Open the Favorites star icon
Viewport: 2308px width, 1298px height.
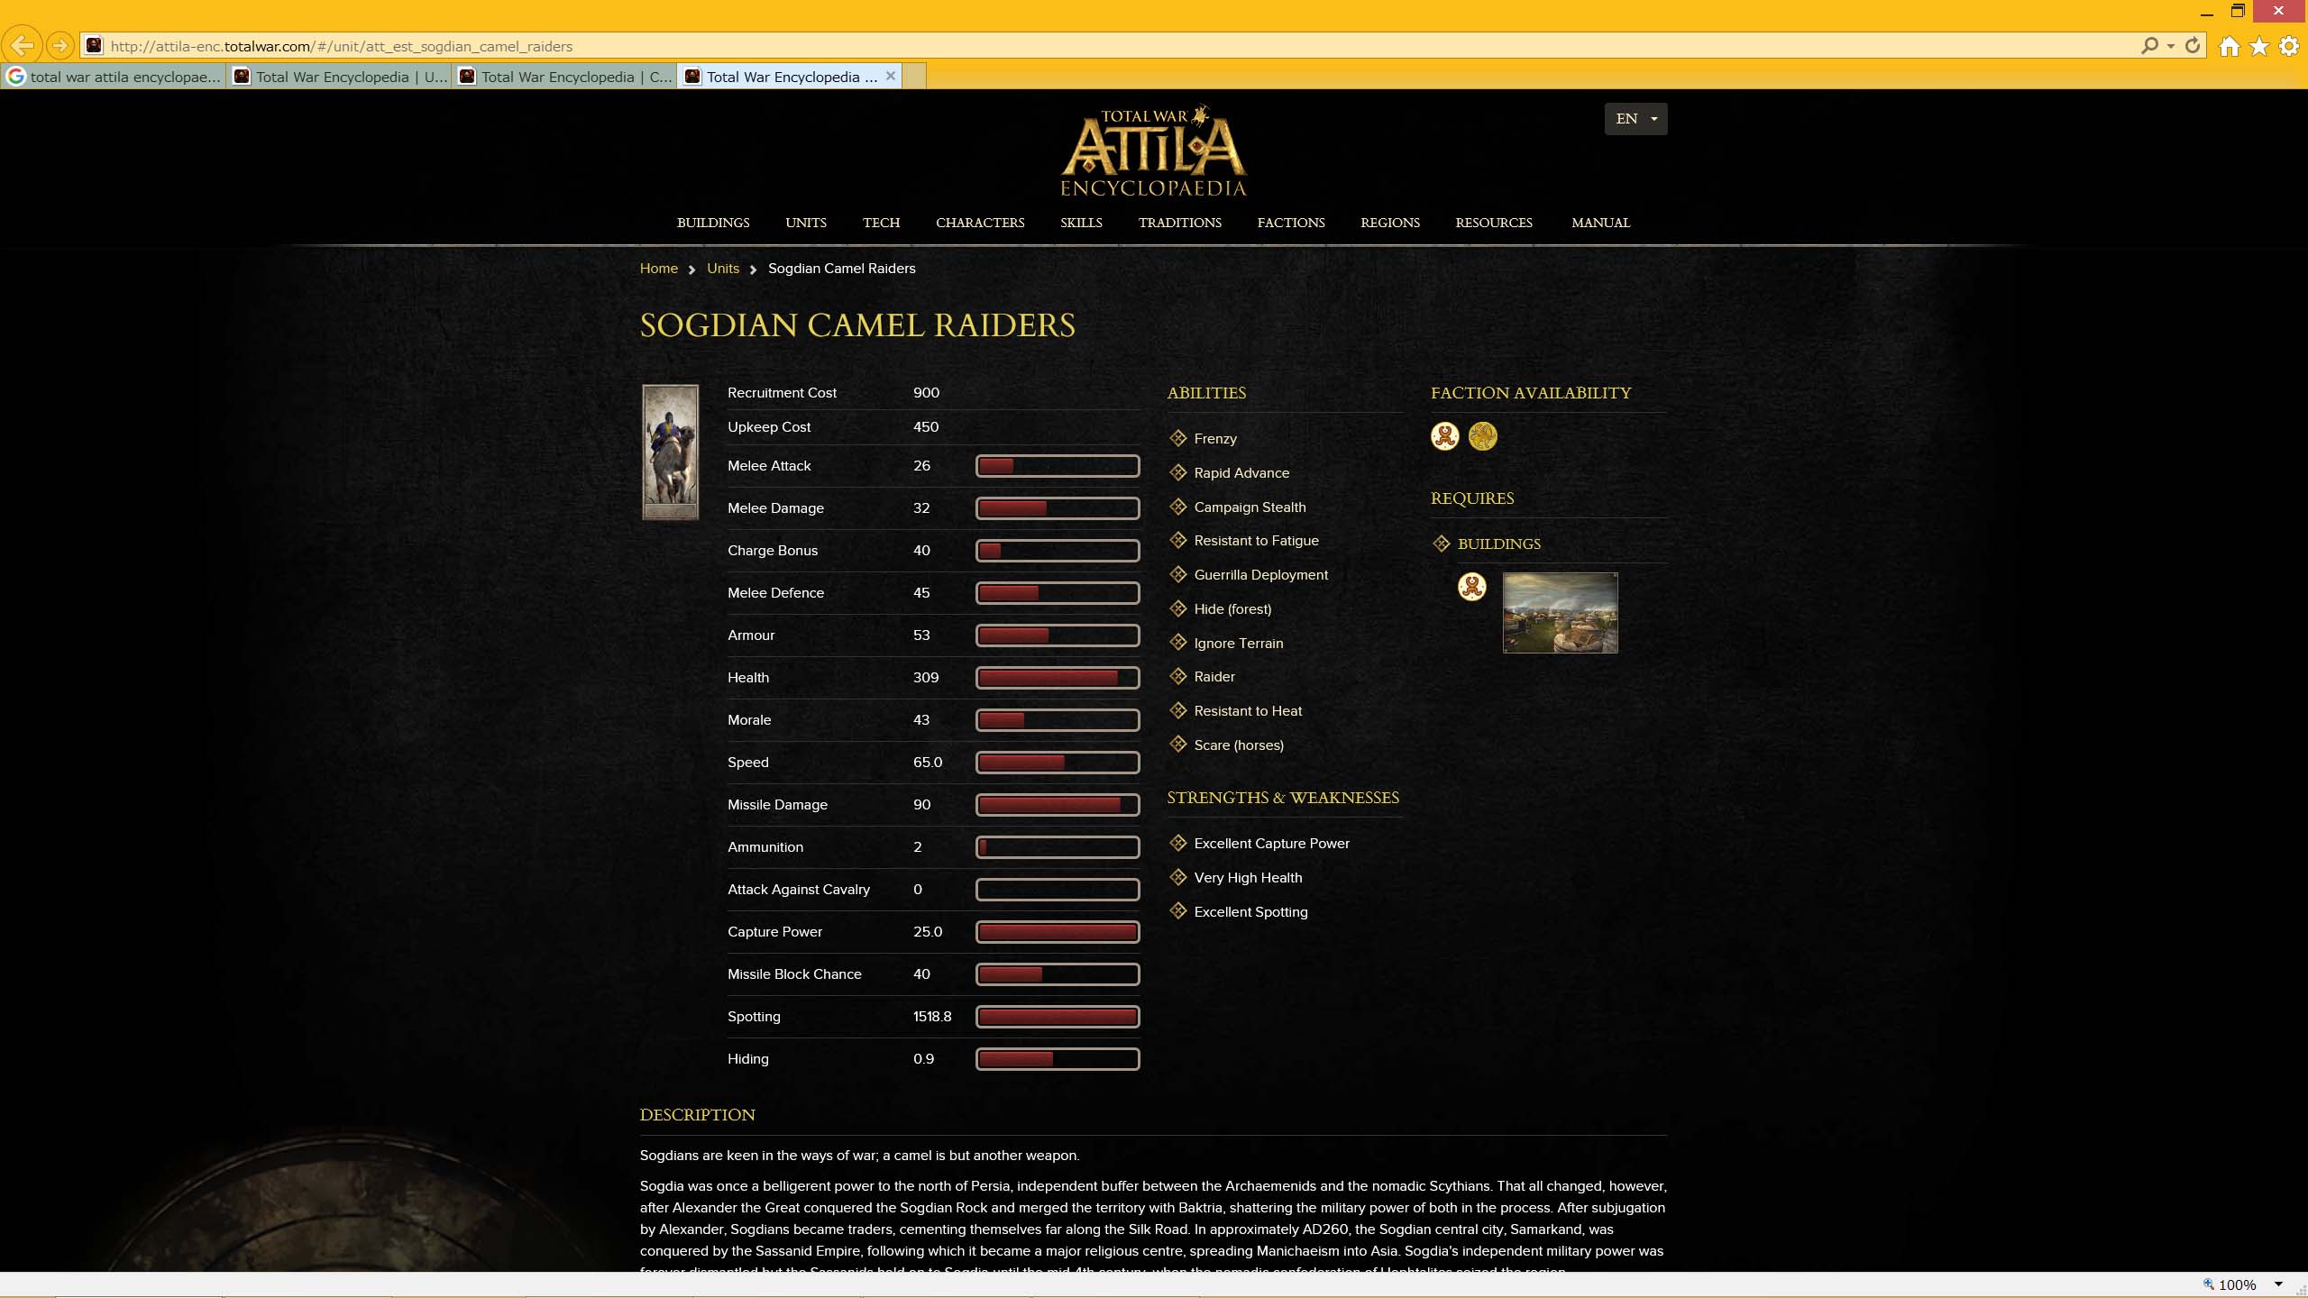coord(2259,46)
